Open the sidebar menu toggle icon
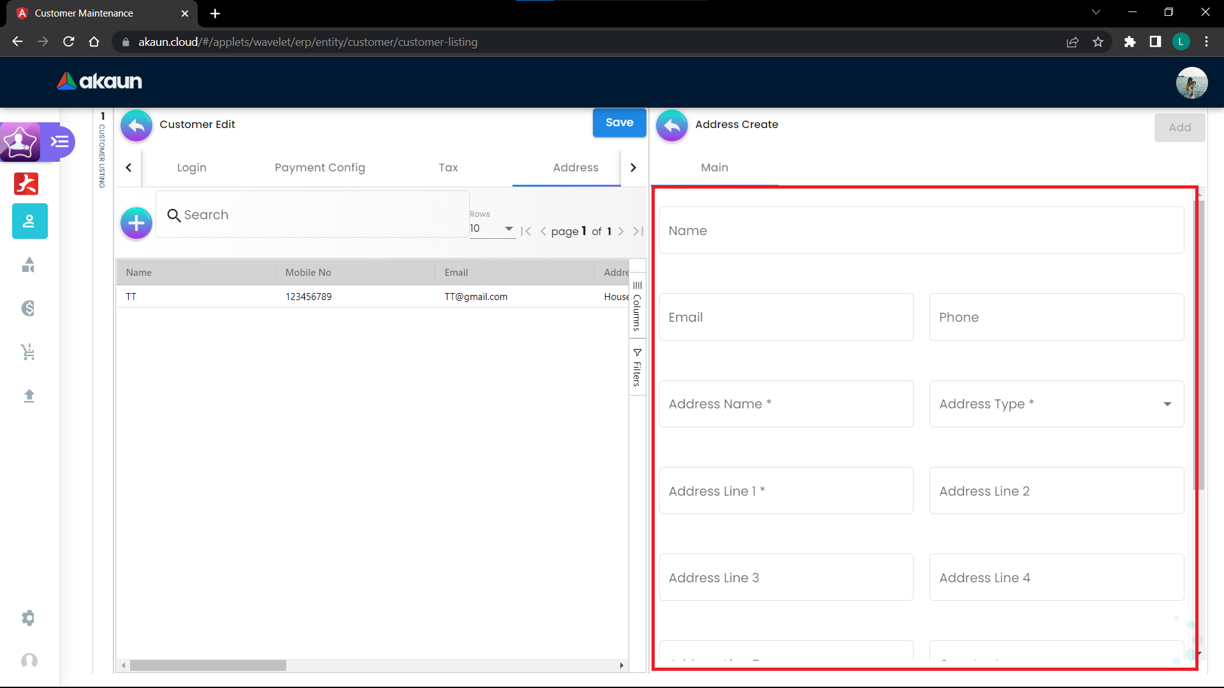The height and width of the screenshot is (688, 1224). (60, 141)
